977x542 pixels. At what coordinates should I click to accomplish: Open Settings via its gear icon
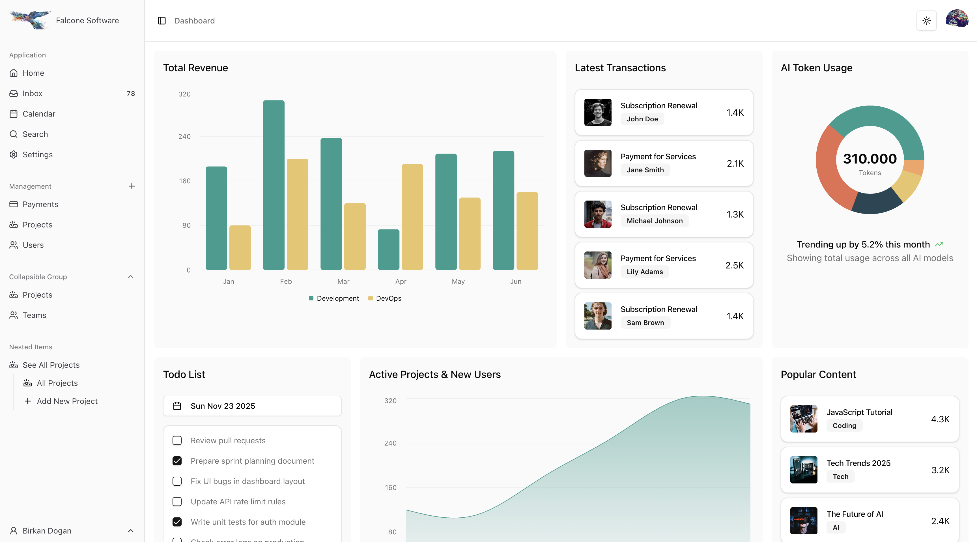click(14, 154)
